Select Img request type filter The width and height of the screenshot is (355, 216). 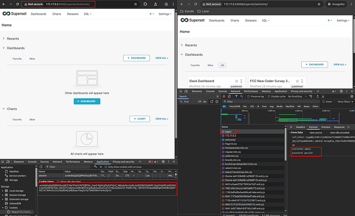(x=271, y=106)
